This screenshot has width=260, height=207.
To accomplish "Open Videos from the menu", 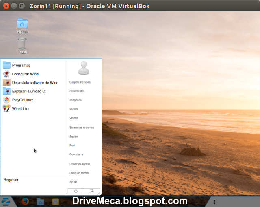I will point(74,118).
